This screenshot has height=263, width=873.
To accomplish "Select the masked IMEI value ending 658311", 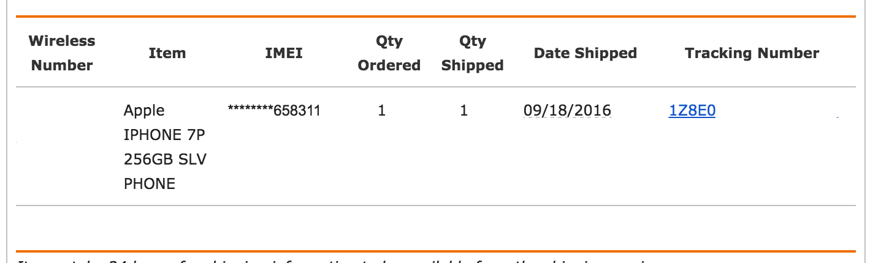I will 274,111.
